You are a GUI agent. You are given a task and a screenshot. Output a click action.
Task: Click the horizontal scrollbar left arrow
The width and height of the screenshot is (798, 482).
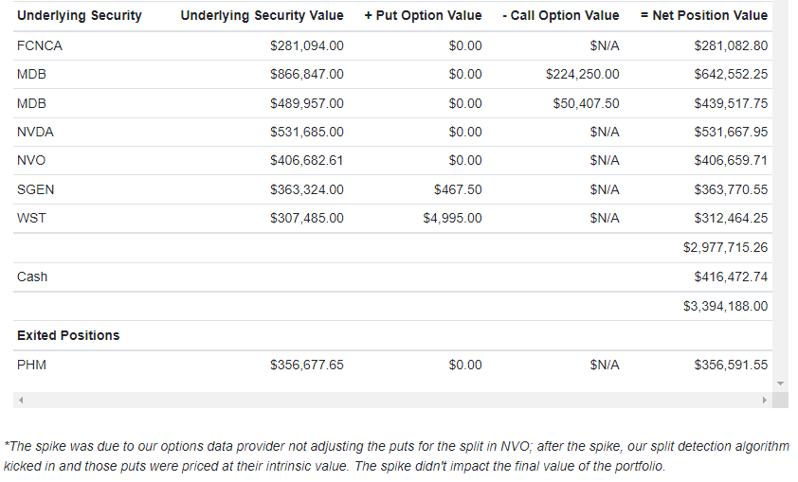(21, 401)
